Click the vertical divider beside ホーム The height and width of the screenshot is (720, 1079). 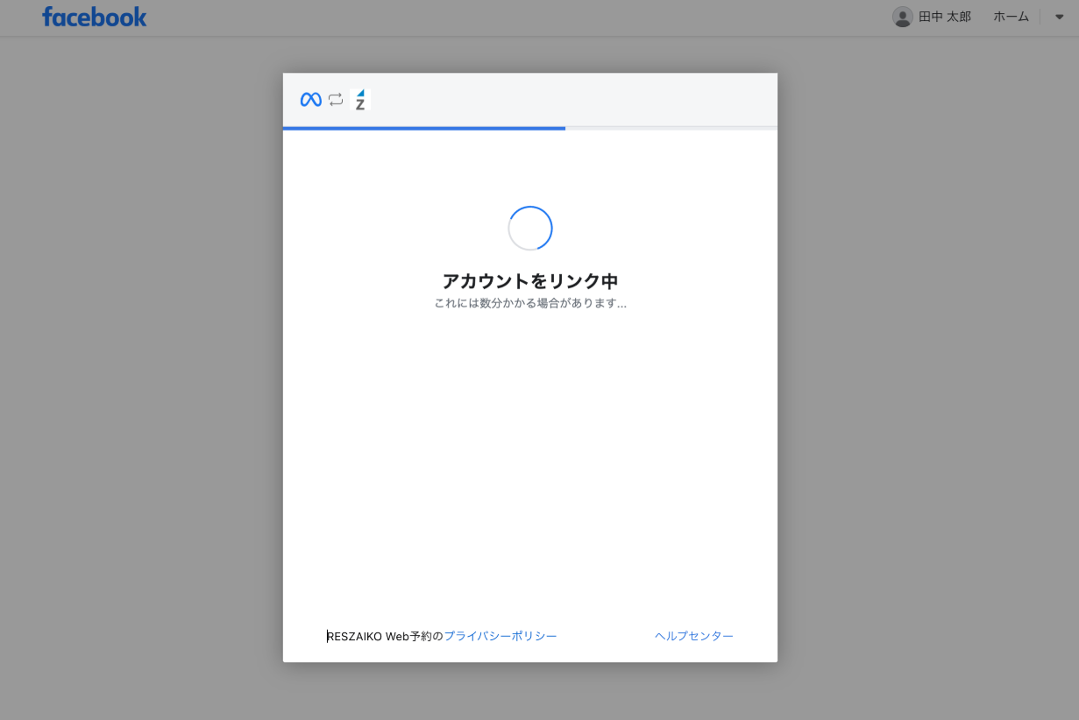1040,17
